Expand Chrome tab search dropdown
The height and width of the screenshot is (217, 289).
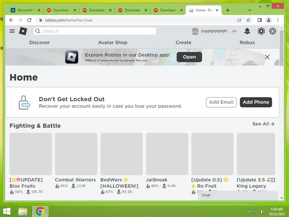pos(250,10)
